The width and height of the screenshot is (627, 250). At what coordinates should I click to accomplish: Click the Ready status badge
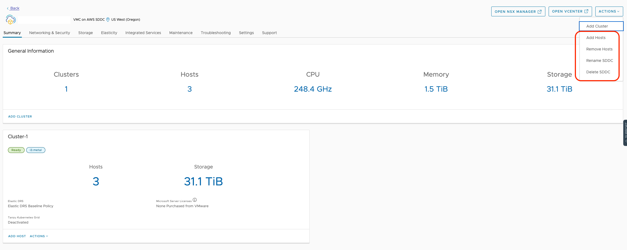click(16, 150)
